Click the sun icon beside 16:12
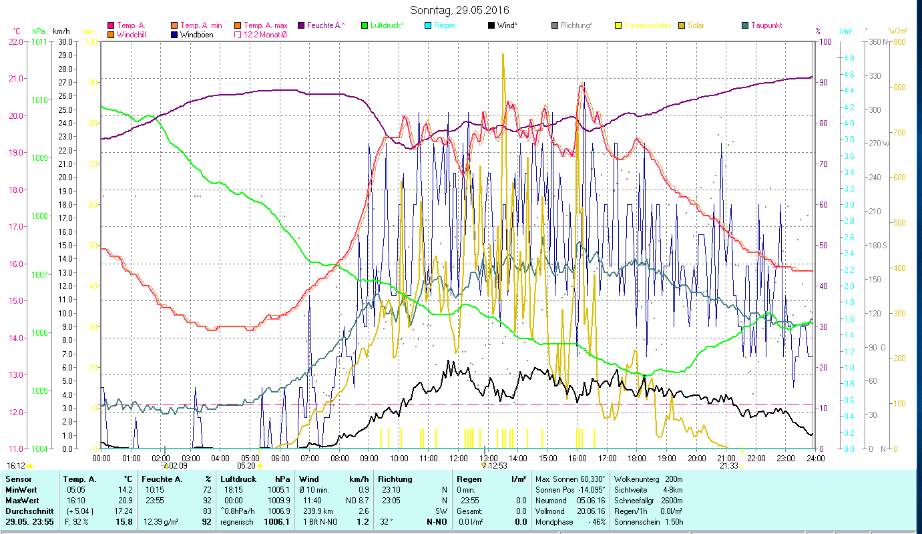Image resolution: width=922 pixels, height=534 pixels. coord(30,466)
